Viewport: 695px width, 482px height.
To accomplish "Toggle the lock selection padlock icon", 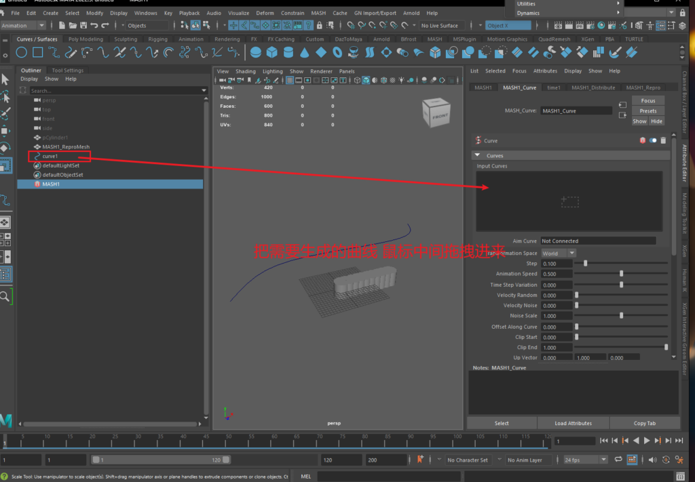I will [319, 25].
